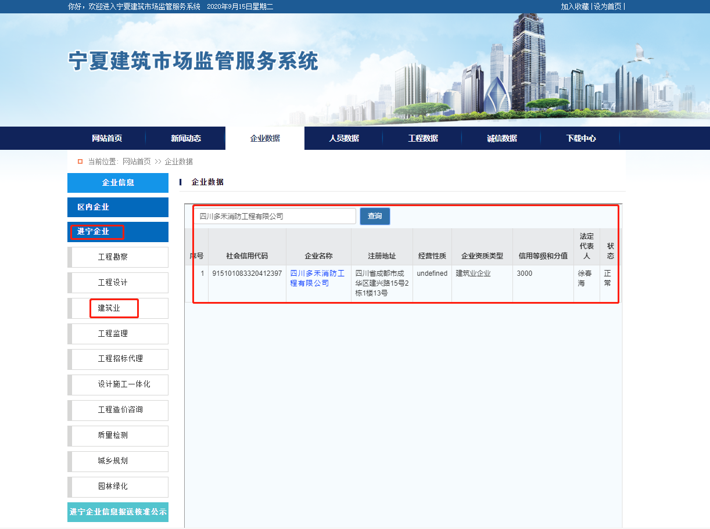Open 工程造价咨询 sidebar category
710x529 pixels.
[x=120, y=410]
